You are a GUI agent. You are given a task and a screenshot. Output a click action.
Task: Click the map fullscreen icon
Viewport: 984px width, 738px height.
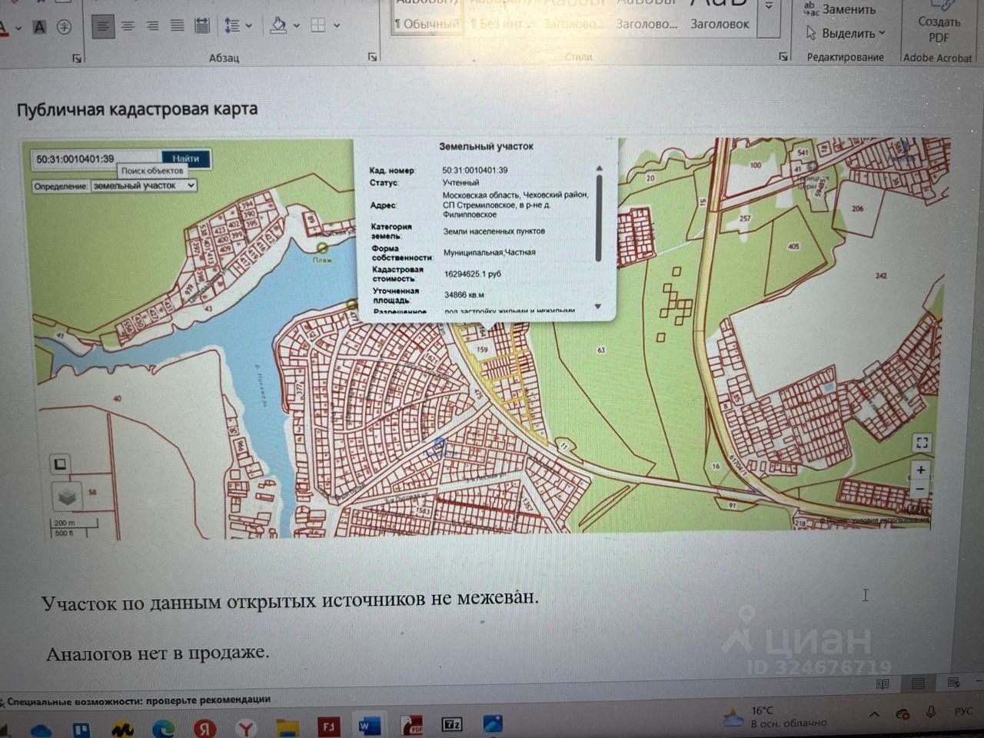tap(922, 443)
